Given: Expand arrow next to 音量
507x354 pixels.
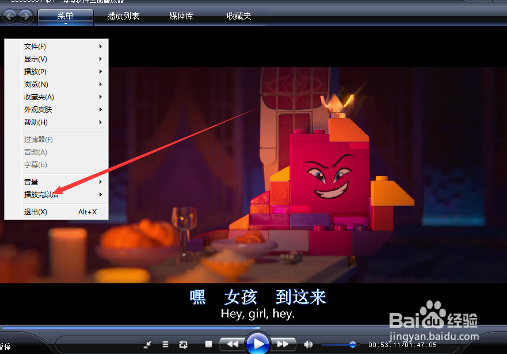Looking at the screenshot, I should pos(101,182).
